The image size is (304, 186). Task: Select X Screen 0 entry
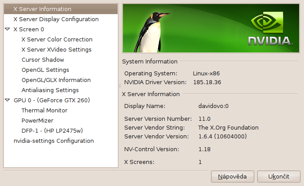tap(29, 29)
